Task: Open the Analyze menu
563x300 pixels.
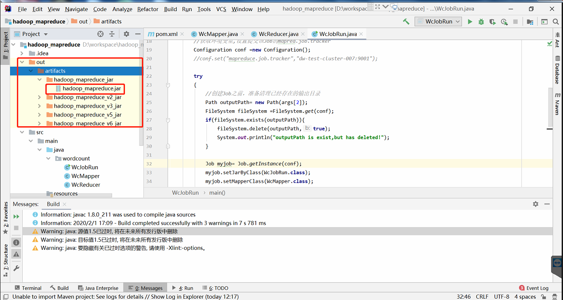Action: [122, 9]
